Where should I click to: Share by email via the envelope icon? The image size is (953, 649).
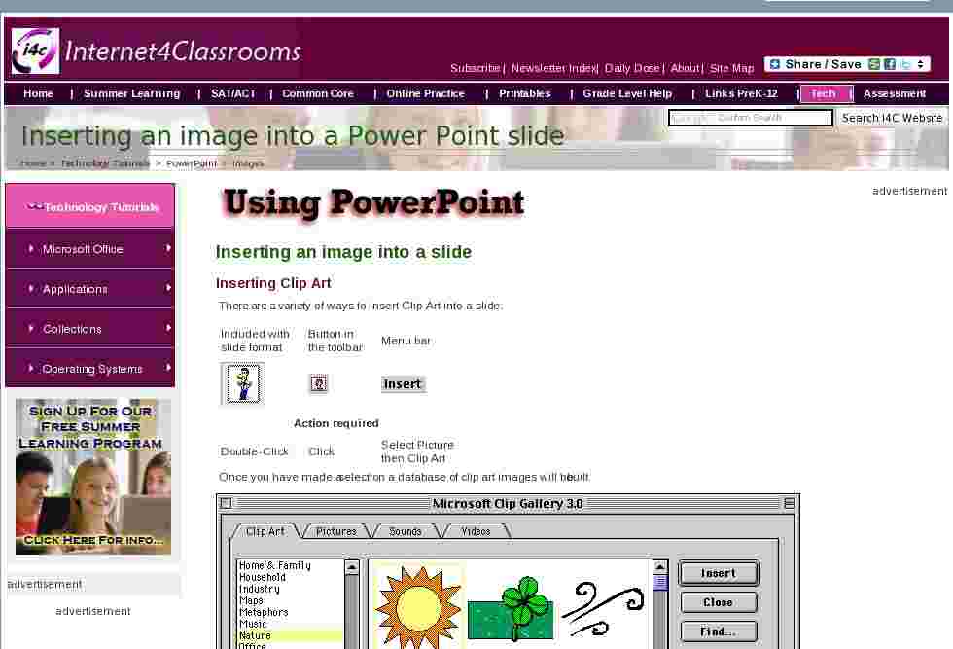tap(874, 64)
